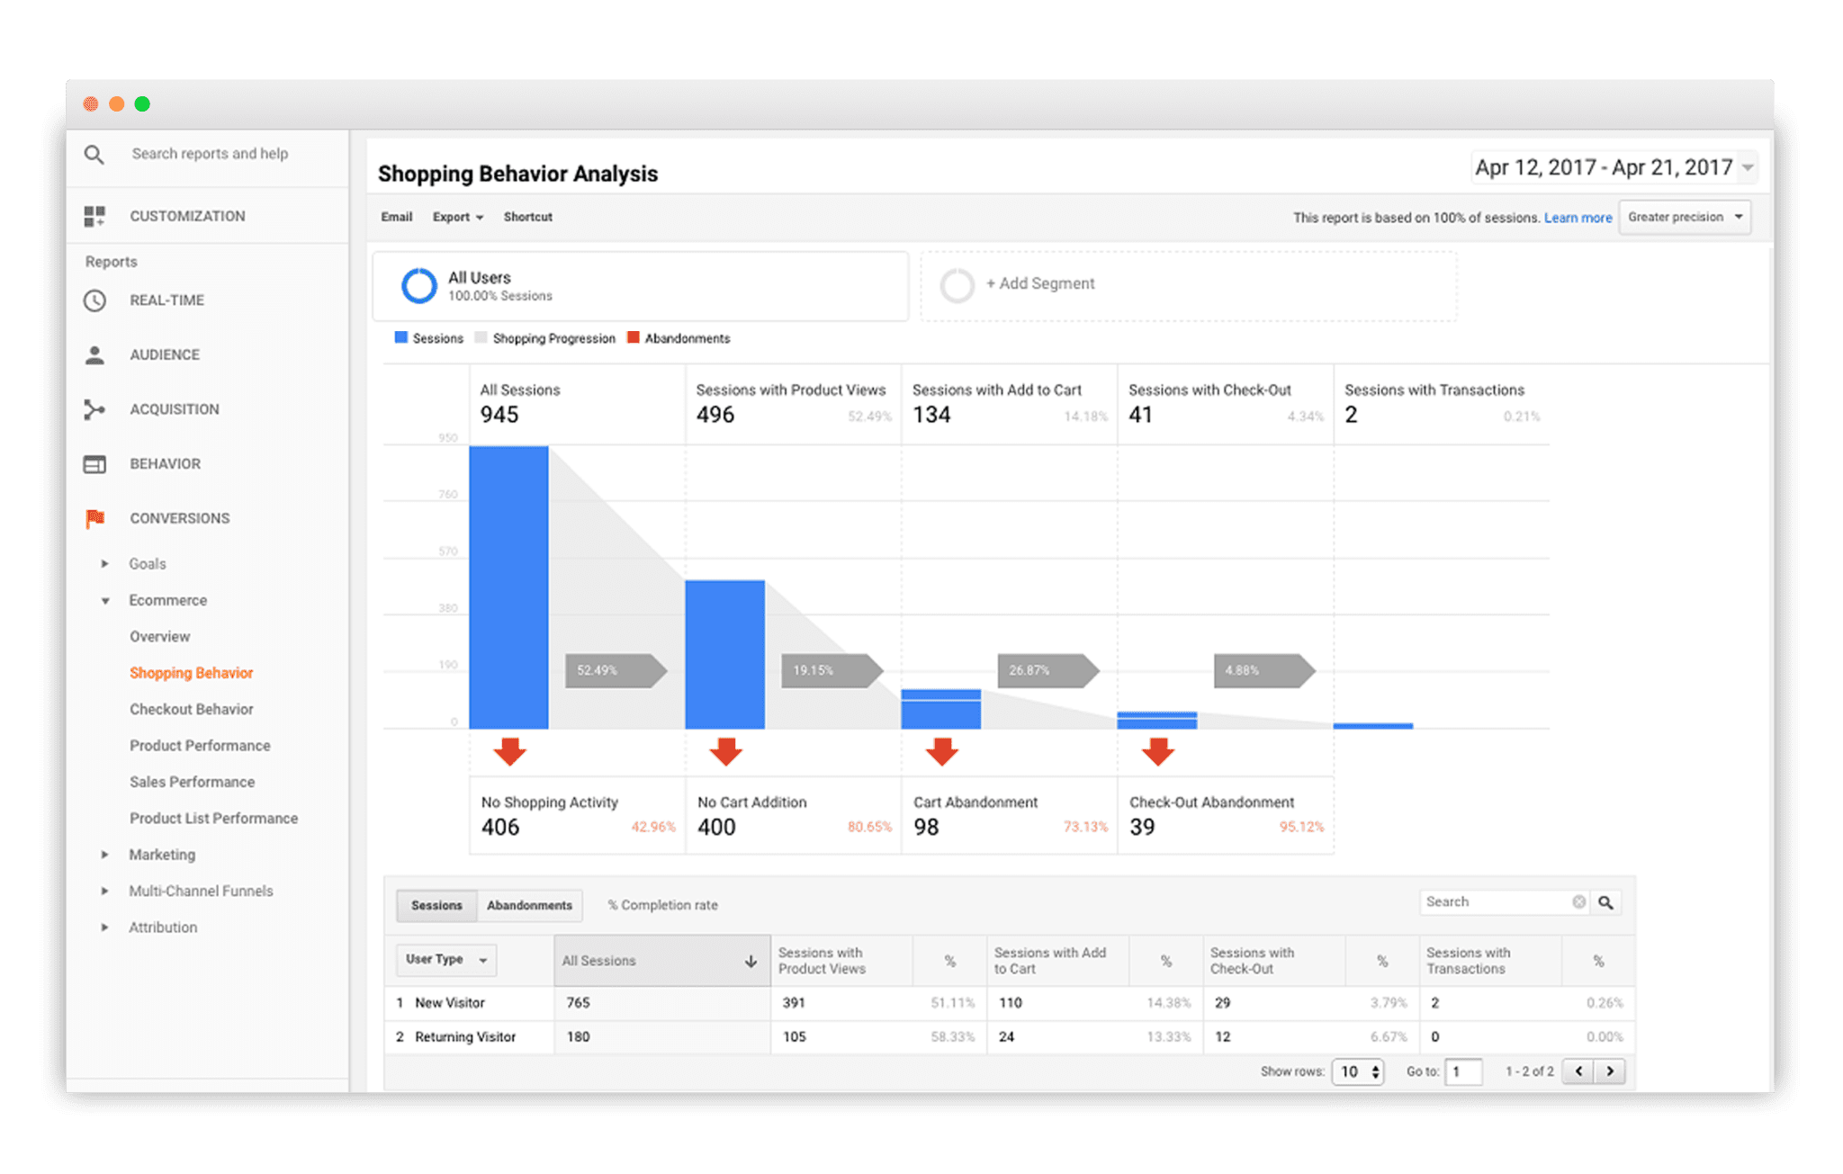This screenshot has width=1843, height=1174.
Task: Click the table search magnifier icon
Action: point(1605,901)
